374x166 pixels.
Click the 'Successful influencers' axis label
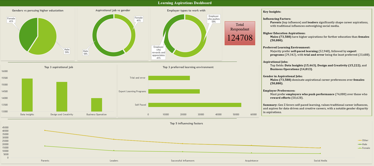183,161
